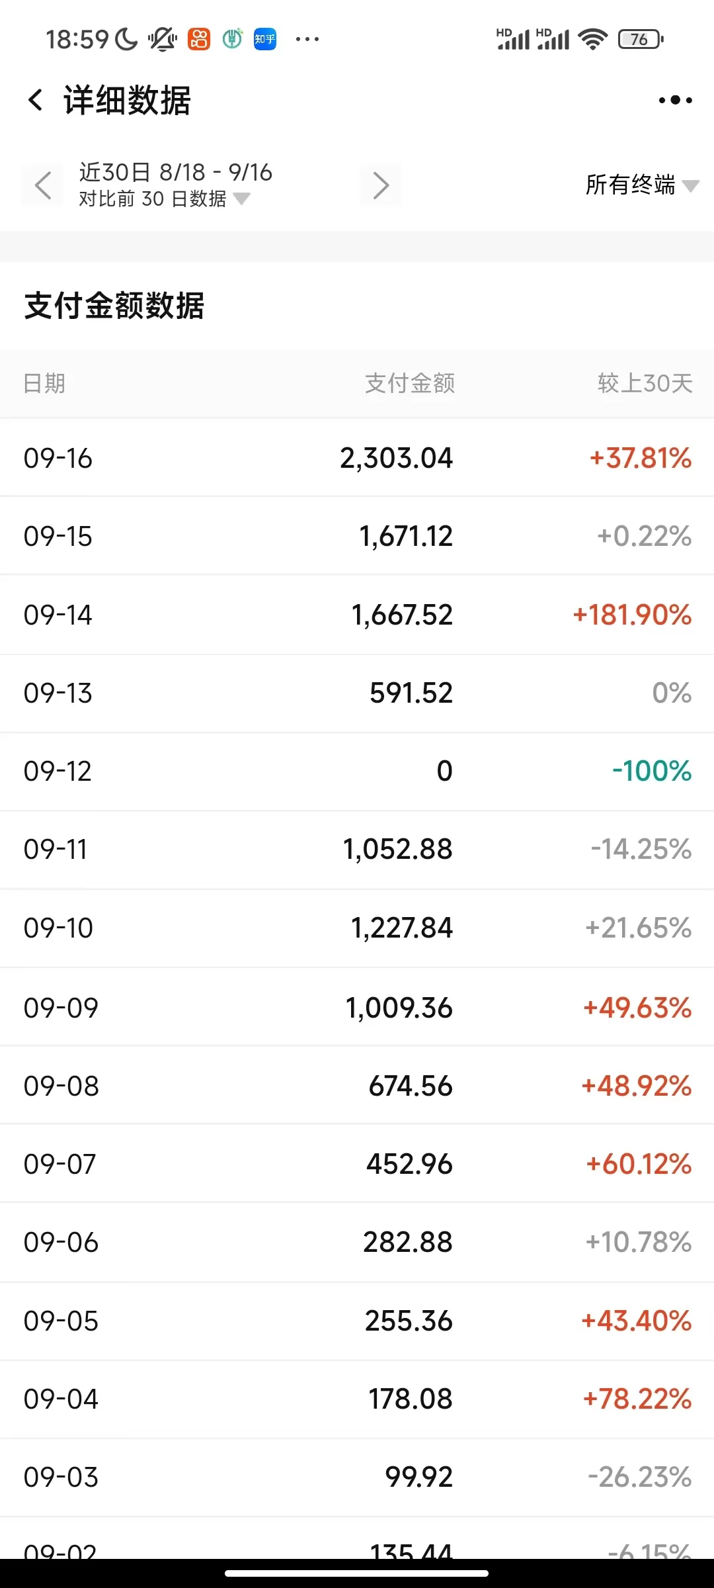The image size is (714, 1588).
Task: Tap the bottom home gesture bar
Action: point(357,1573)
